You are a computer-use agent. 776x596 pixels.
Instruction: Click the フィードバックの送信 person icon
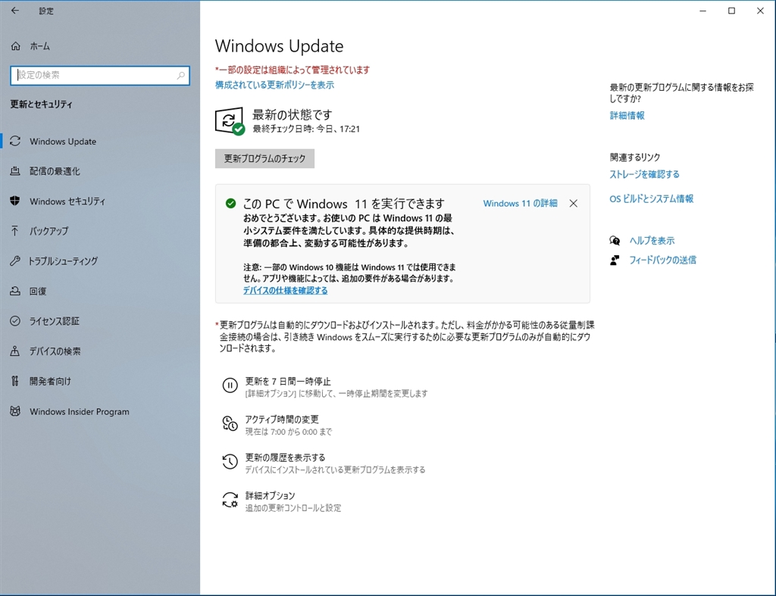(615, 260)
